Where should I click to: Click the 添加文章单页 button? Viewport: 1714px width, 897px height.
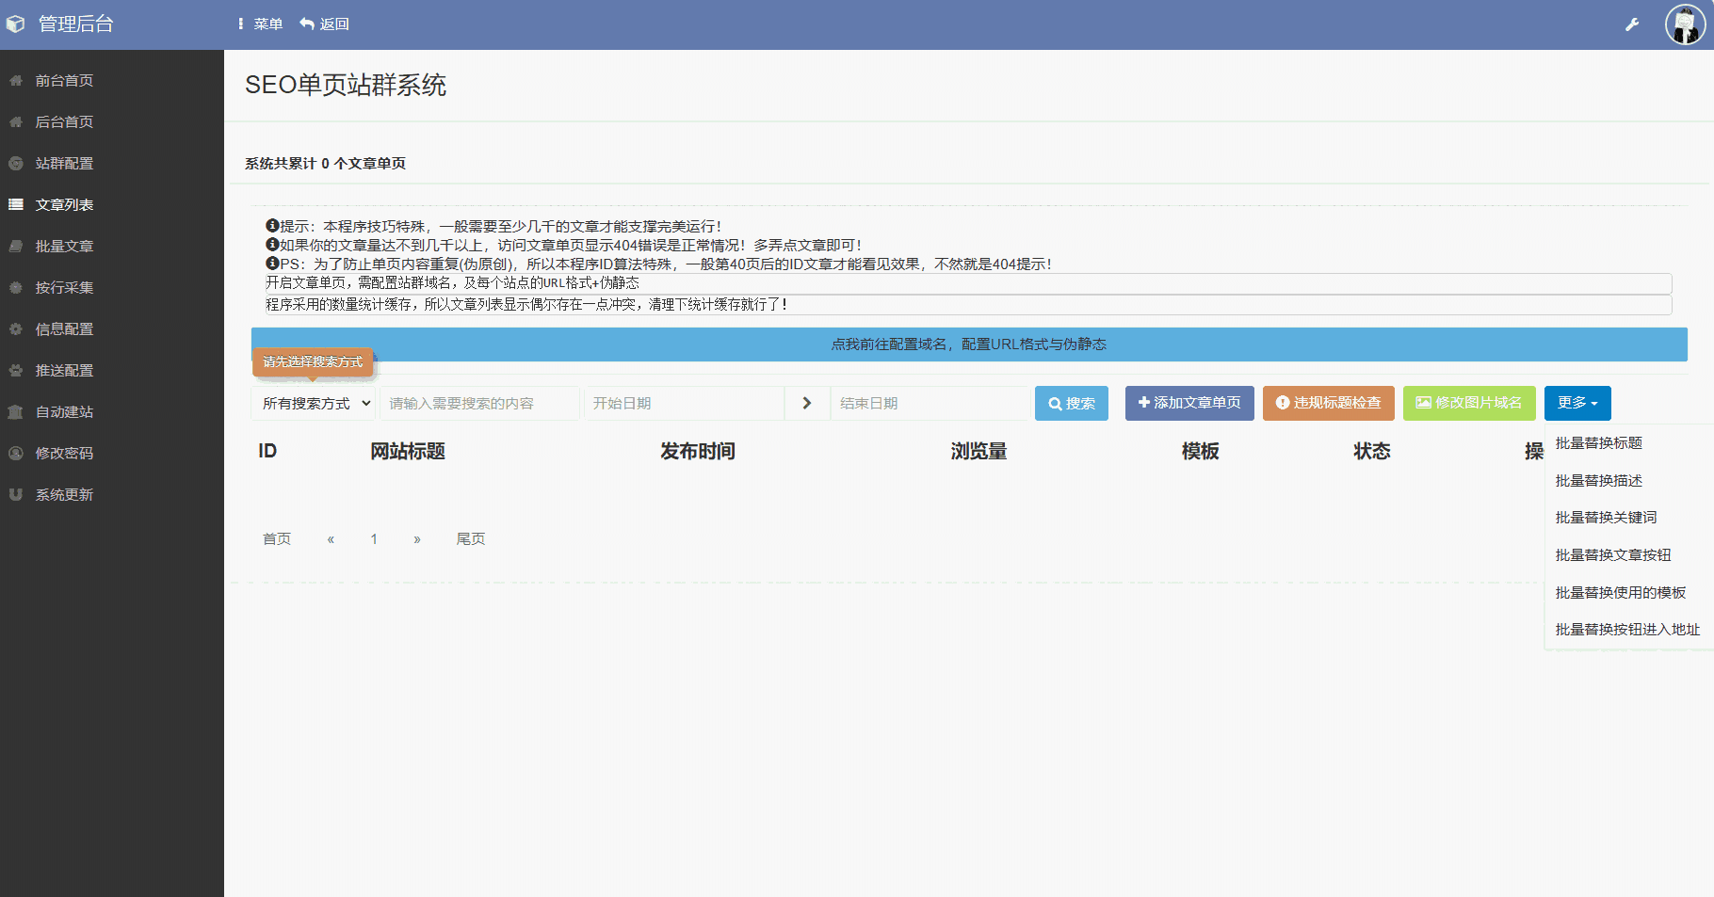[x=1188, y=403]
